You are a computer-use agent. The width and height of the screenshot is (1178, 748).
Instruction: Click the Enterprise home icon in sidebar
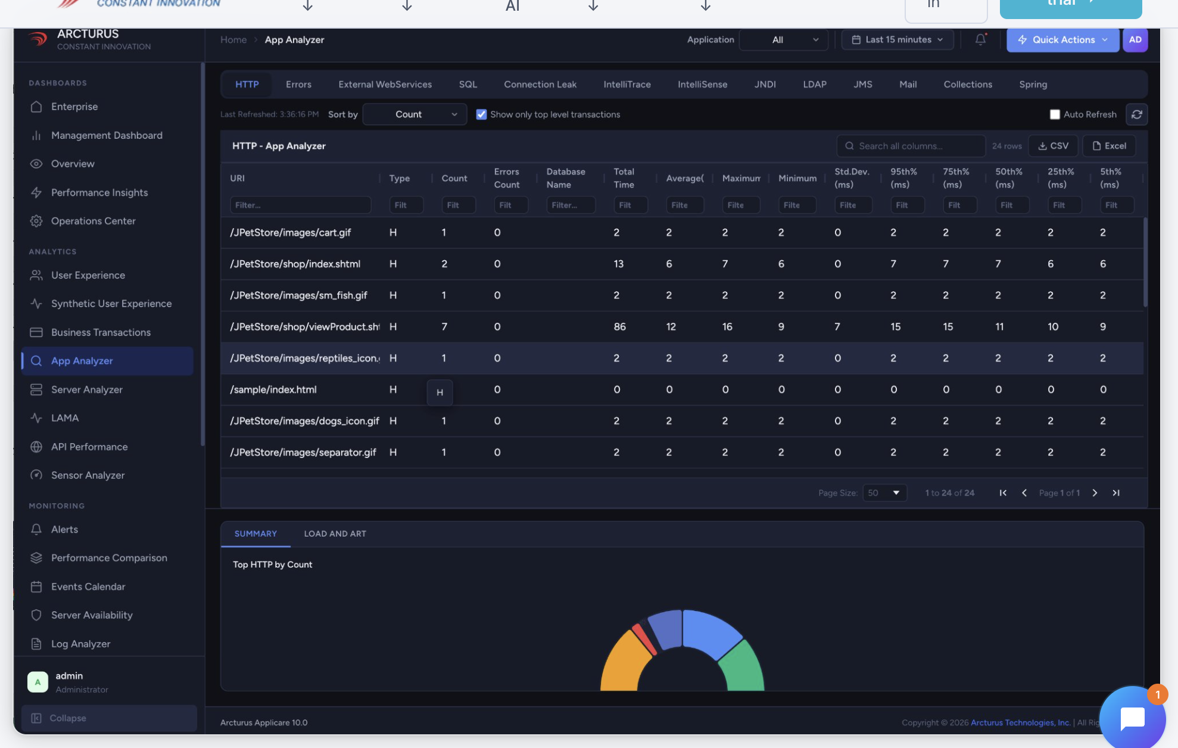(36, 107)
